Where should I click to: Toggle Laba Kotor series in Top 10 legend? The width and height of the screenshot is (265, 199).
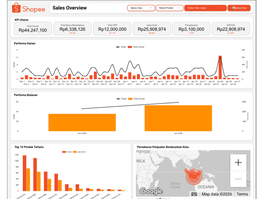(79, 152)
